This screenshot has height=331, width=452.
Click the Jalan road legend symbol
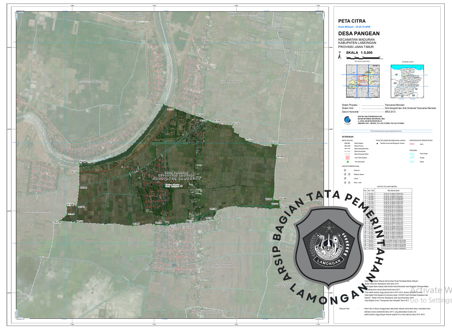(x=412, y=144)
